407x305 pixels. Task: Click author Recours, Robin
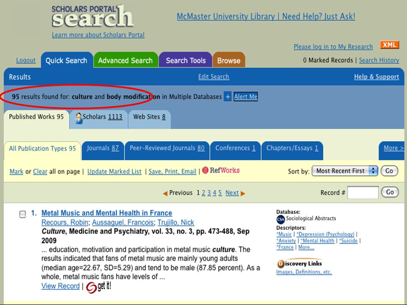point(64,222)
